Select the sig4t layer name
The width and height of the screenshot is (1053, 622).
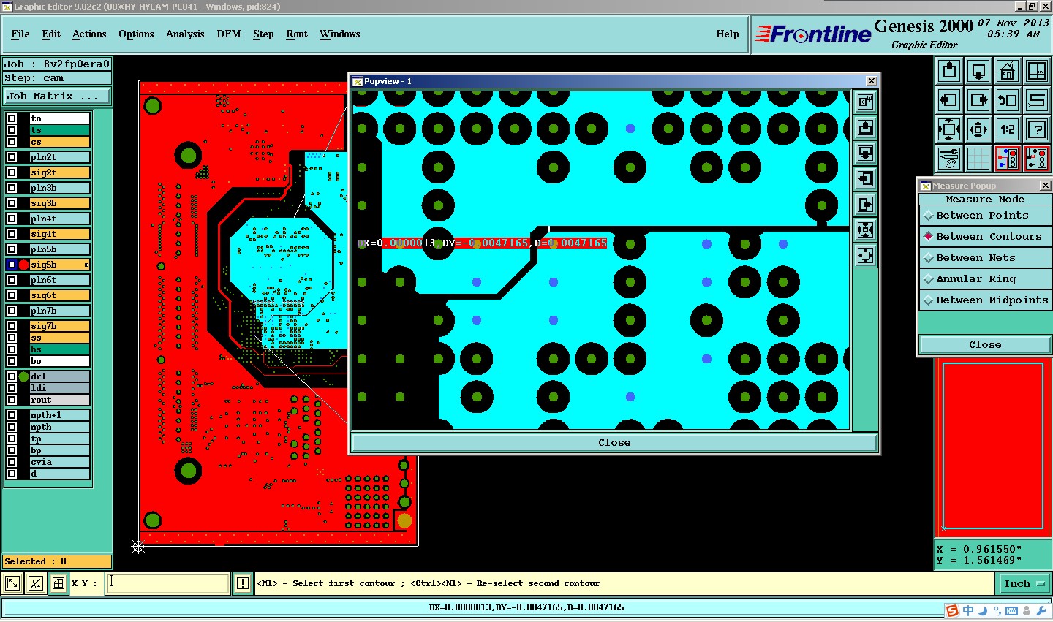point(59,234)
